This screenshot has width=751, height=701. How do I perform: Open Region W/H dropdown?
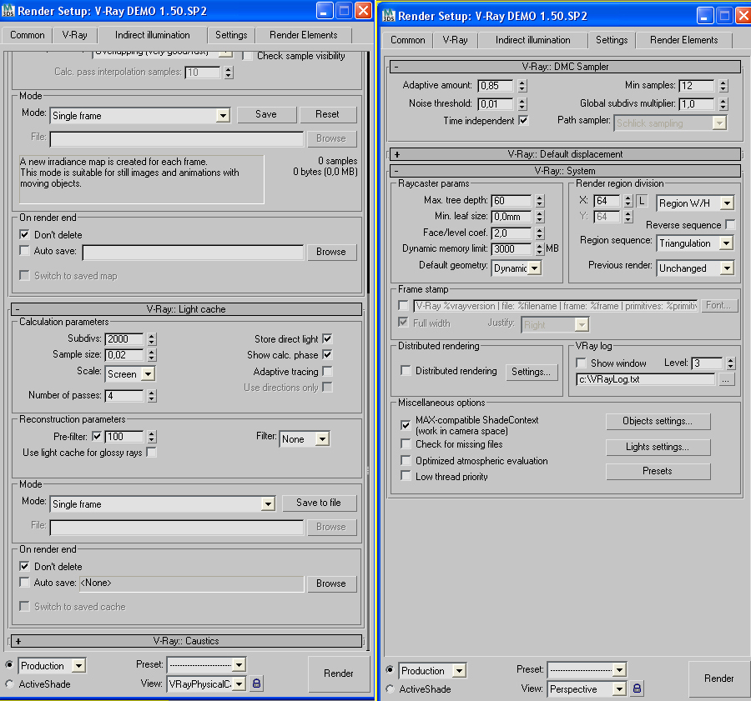coord(727,203)
